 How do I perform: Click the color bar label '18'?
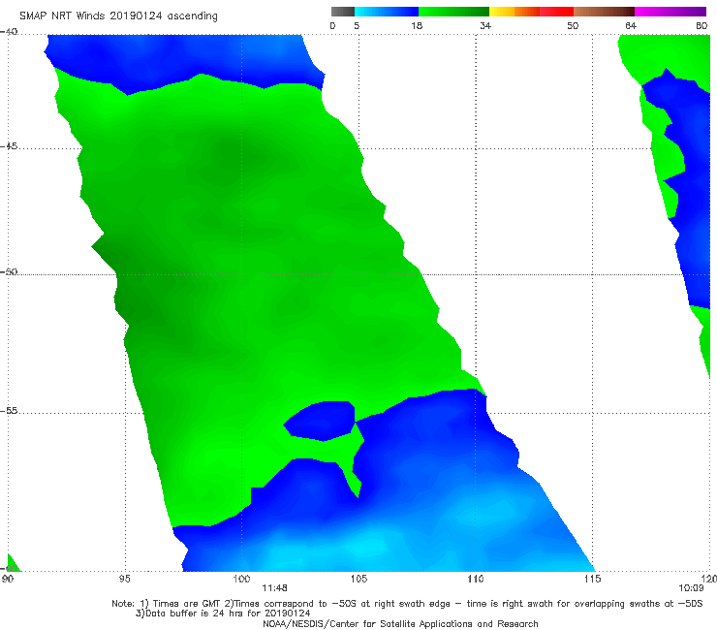(x=417, y=26)
